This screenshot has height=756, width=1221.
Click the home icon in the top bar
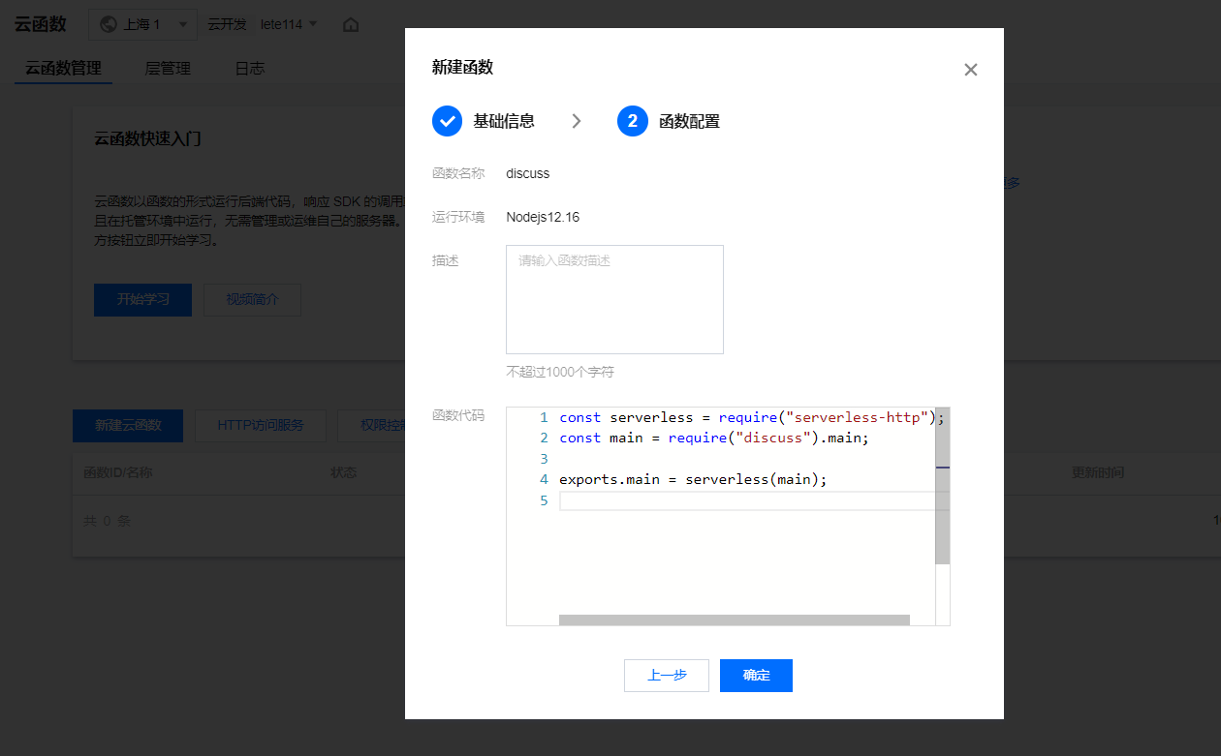[x=351, y=24]
